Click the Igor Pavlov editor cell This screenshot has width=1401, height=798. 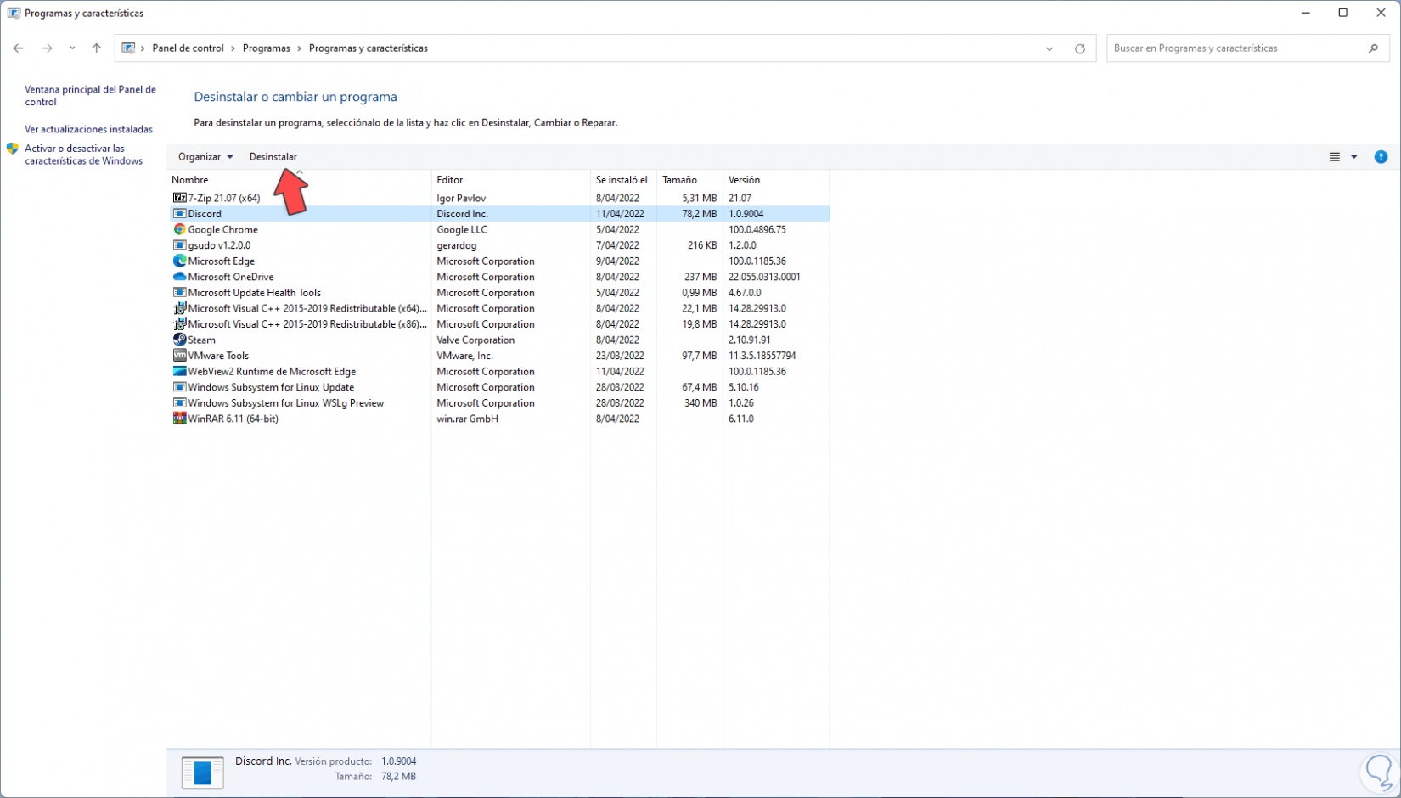coord(461,199)
